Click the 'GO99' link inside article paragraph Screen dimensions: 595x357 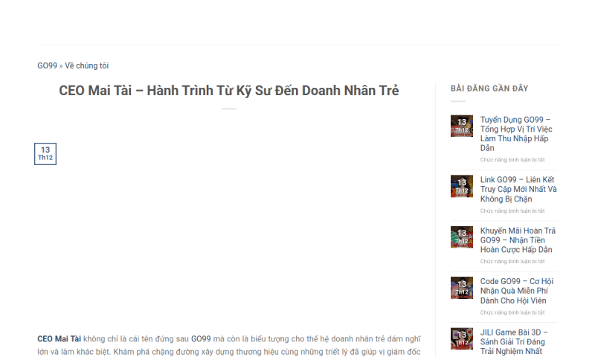point(201,338)
